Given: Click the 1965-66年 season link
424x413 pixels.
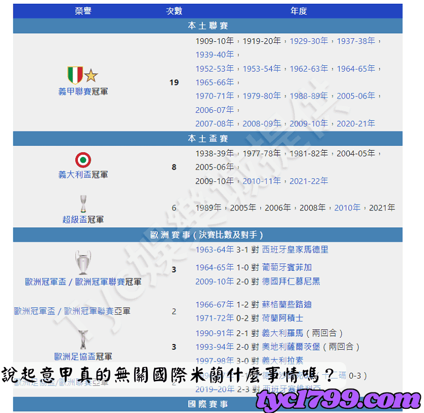Looking at the screenshot, I should click(x=215, y=82).
